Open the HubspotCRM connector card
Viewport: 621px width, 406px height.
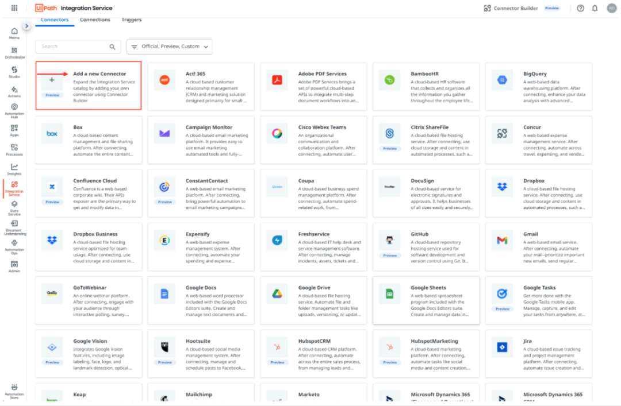(314, 353)
